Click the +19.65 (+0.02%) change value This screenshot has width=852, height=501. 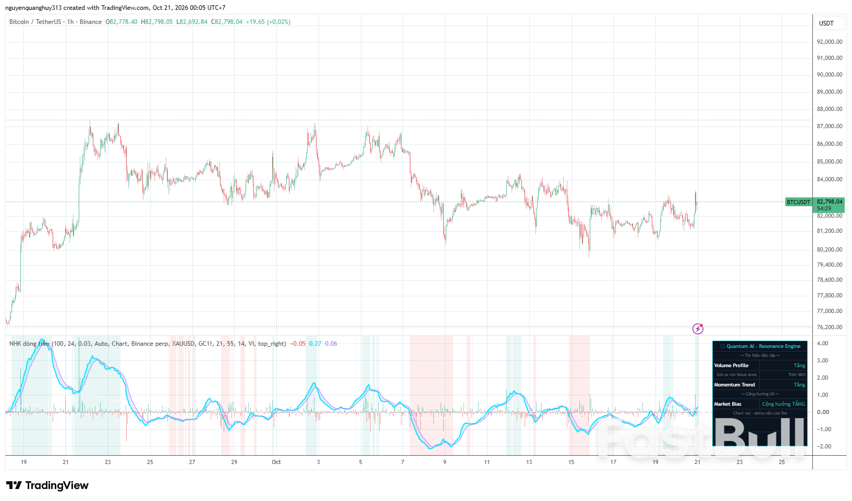pos(268,22)
